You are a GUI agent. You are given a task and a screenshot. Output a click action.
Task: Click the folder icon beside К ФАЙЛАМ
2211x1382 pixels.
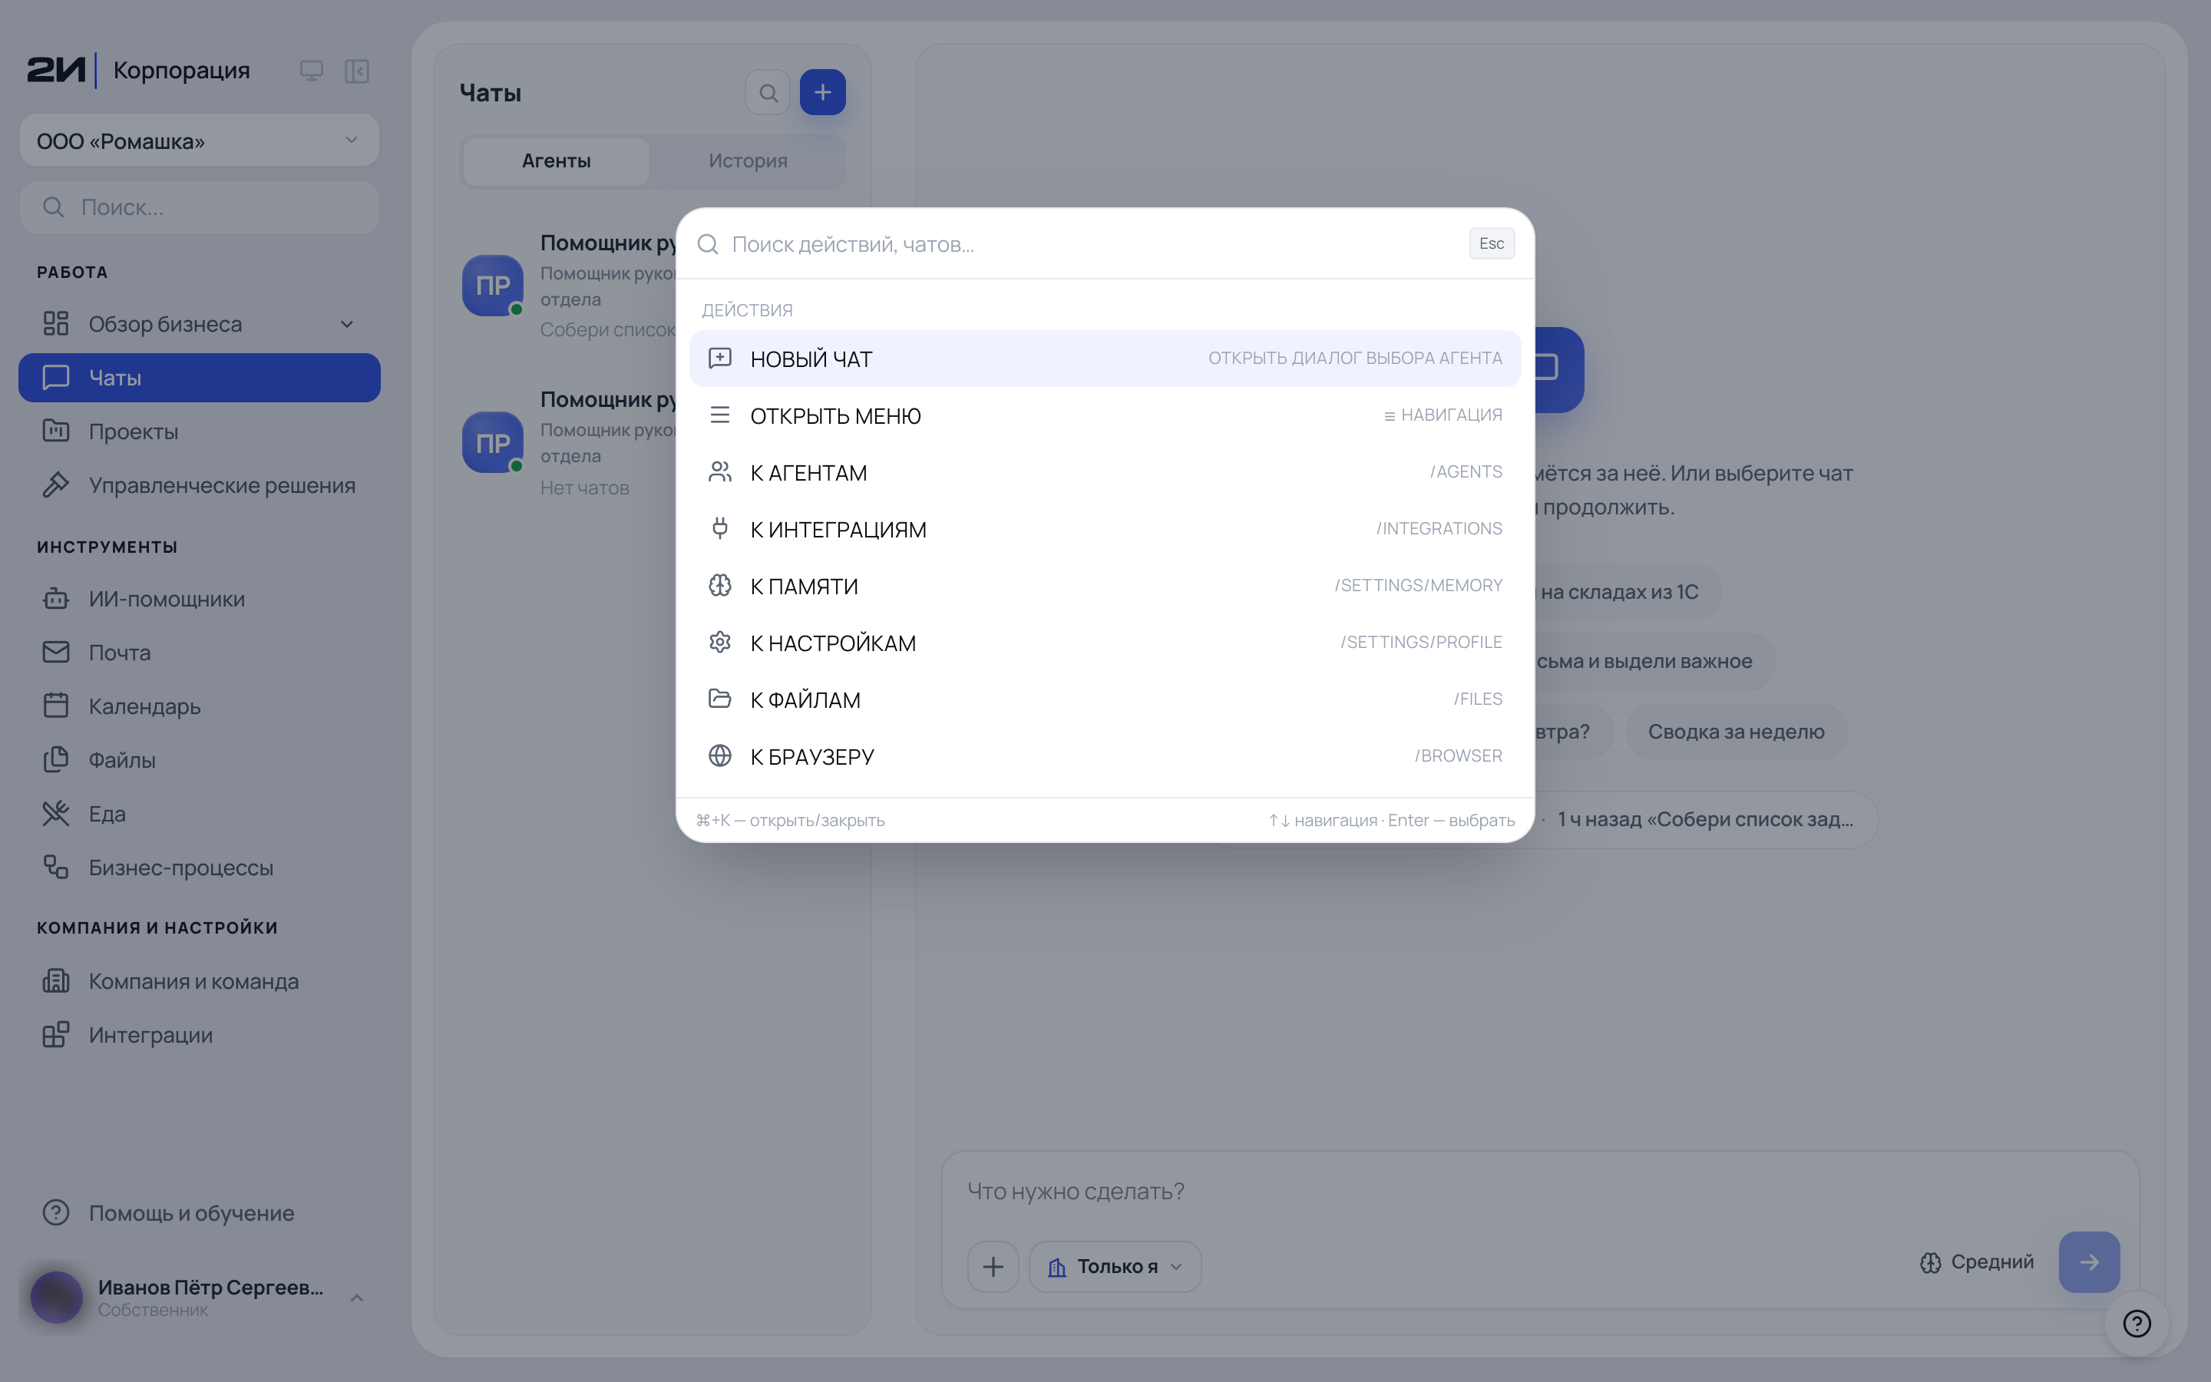[x=720, y=699]
